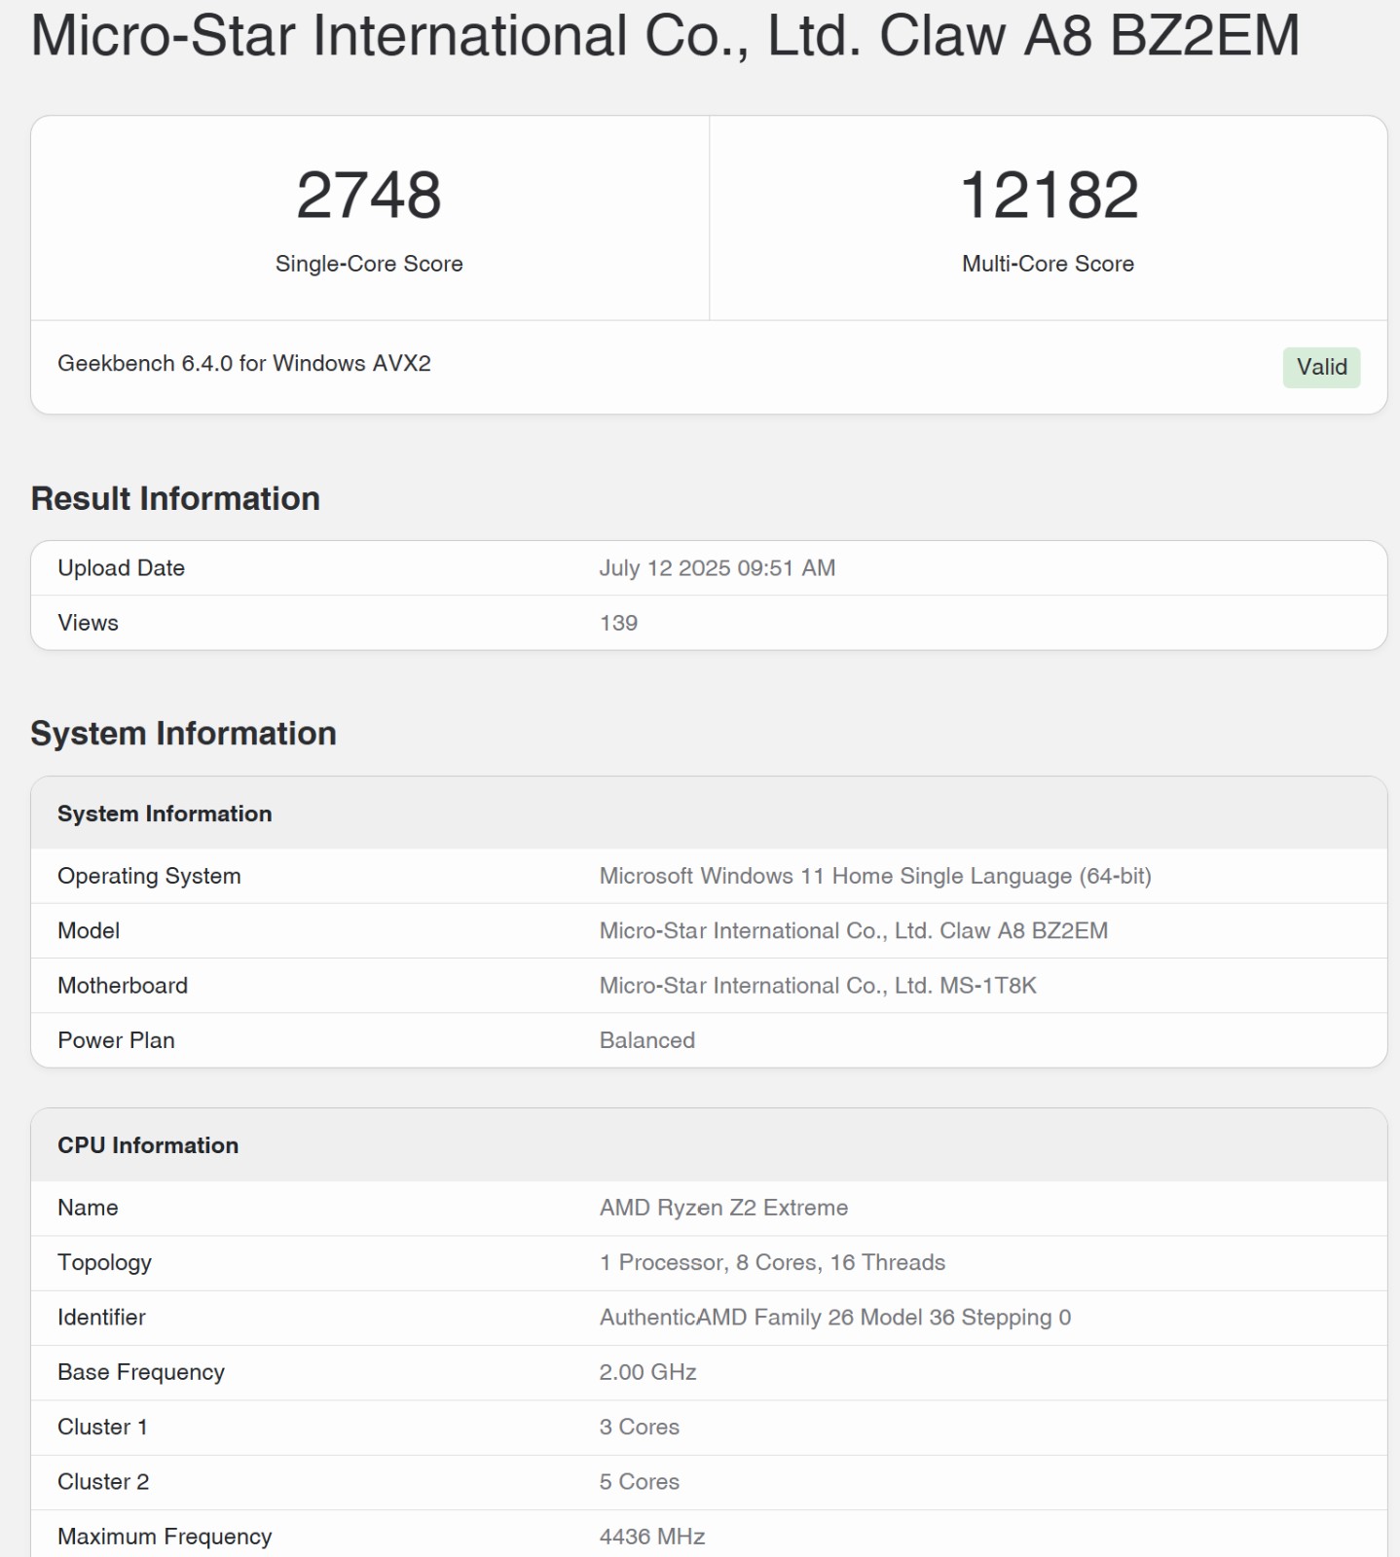This screenshot has width=1400, height=1557.
Task: Select the 4436 MHz value
Action: 652,1537
